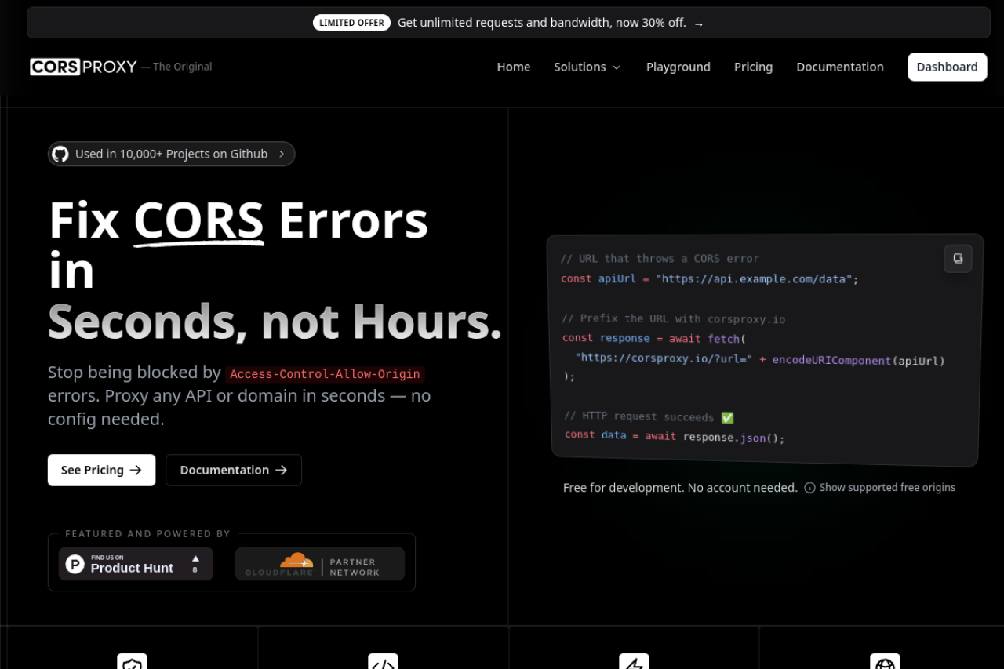Viewport: 1004px width, 669px height.
Task: Click the Access-Control-Allow-Origin code text
Action: click(325, 374)
